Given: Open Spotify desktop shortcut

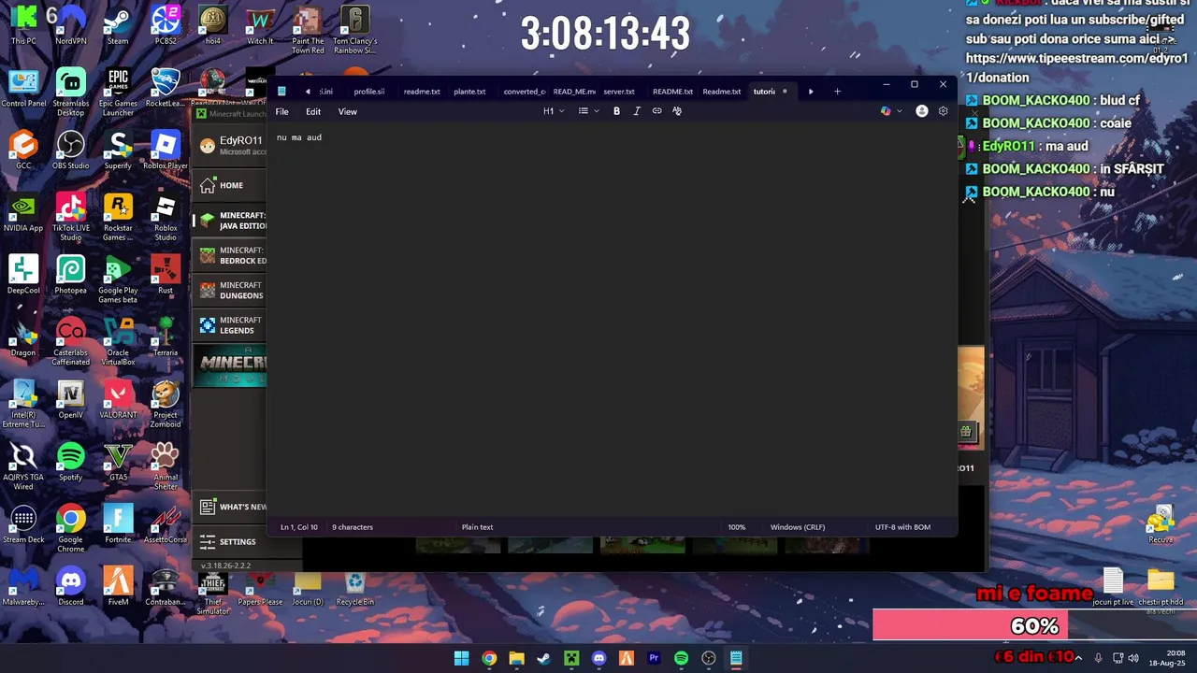Looking at the screenshot, I should pyautogui.click(x=71, y=462).
